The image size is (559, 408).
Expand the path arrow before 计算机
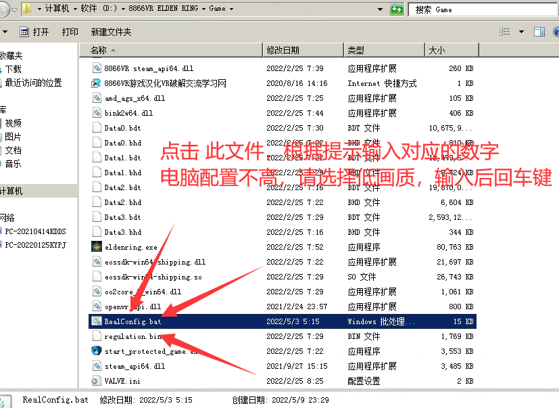(x=39, y=9)
